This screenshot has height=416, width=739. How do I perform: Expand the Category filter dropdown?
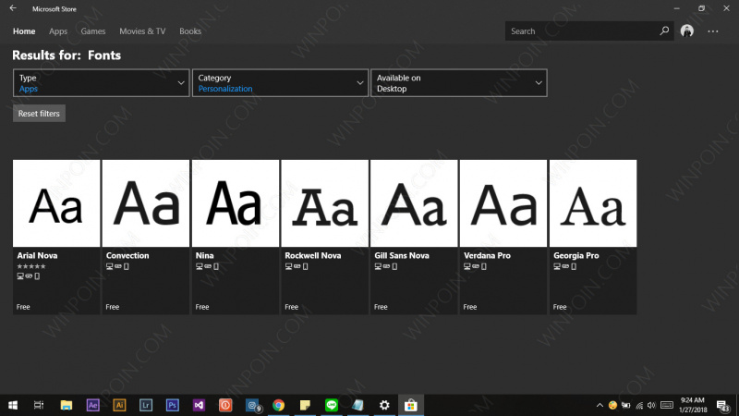tap(280, 83)
